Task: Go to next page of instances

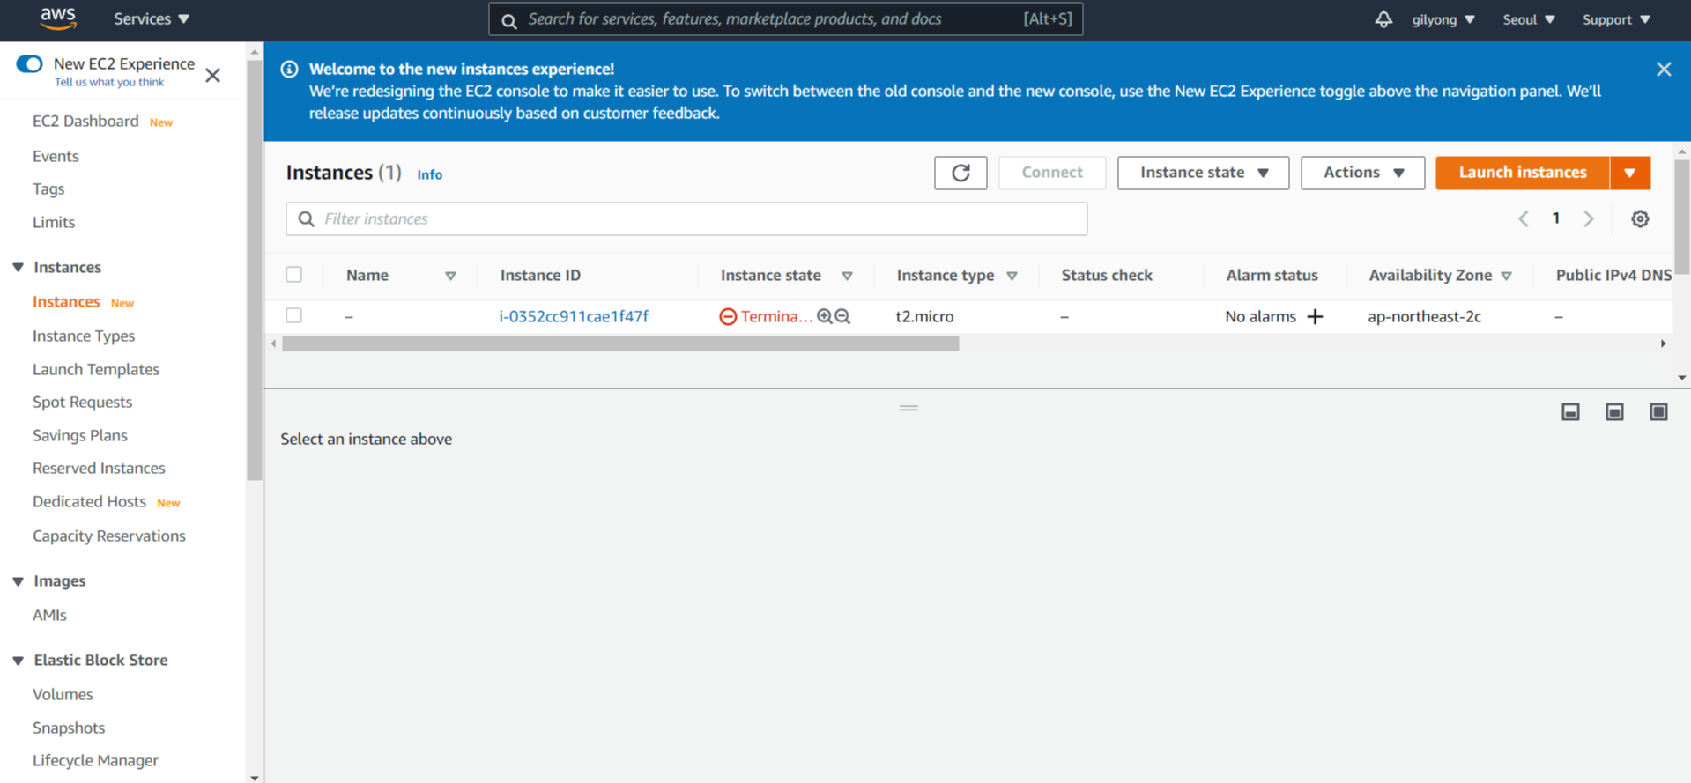Action: pos(1589,218)
